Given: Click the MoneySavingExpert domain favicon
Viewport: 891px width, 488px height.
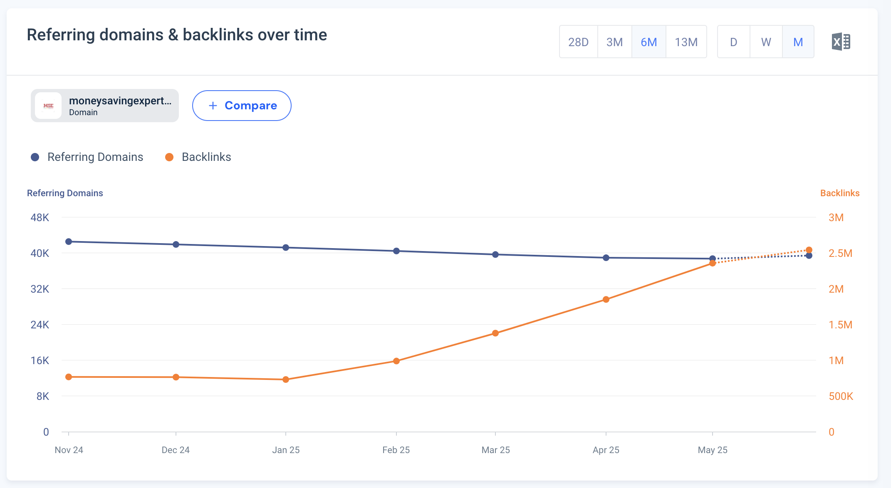Looking at the screenshot, I should 48,105.
